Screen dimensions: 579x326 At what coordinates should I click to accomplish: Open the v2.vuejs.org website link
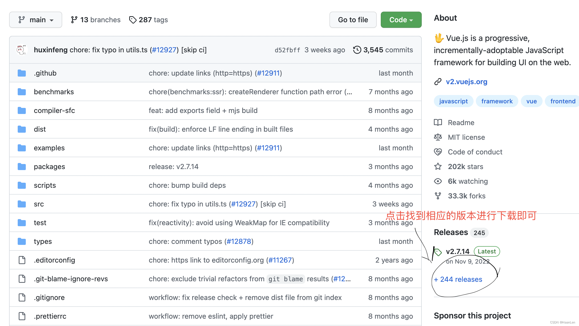(x=466, y=82)
